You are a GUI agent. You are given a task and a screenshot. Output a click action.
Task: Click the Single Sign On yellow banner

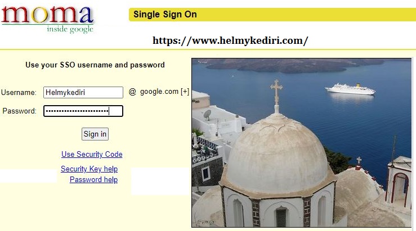pos(272,15)
